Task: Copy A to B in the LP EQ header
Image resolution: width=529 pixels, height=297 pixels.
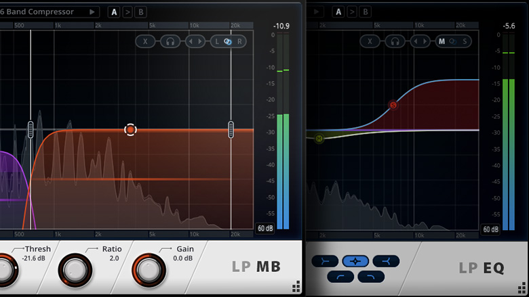Action: click(351, 12)
